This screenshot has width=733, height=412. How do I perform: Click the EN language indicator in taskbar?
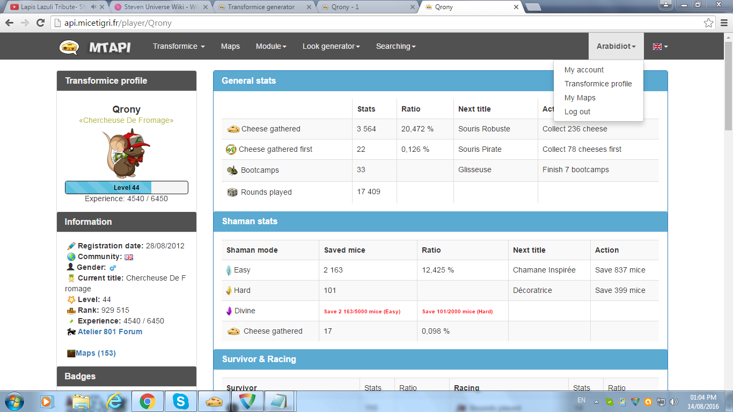[581, 400]
